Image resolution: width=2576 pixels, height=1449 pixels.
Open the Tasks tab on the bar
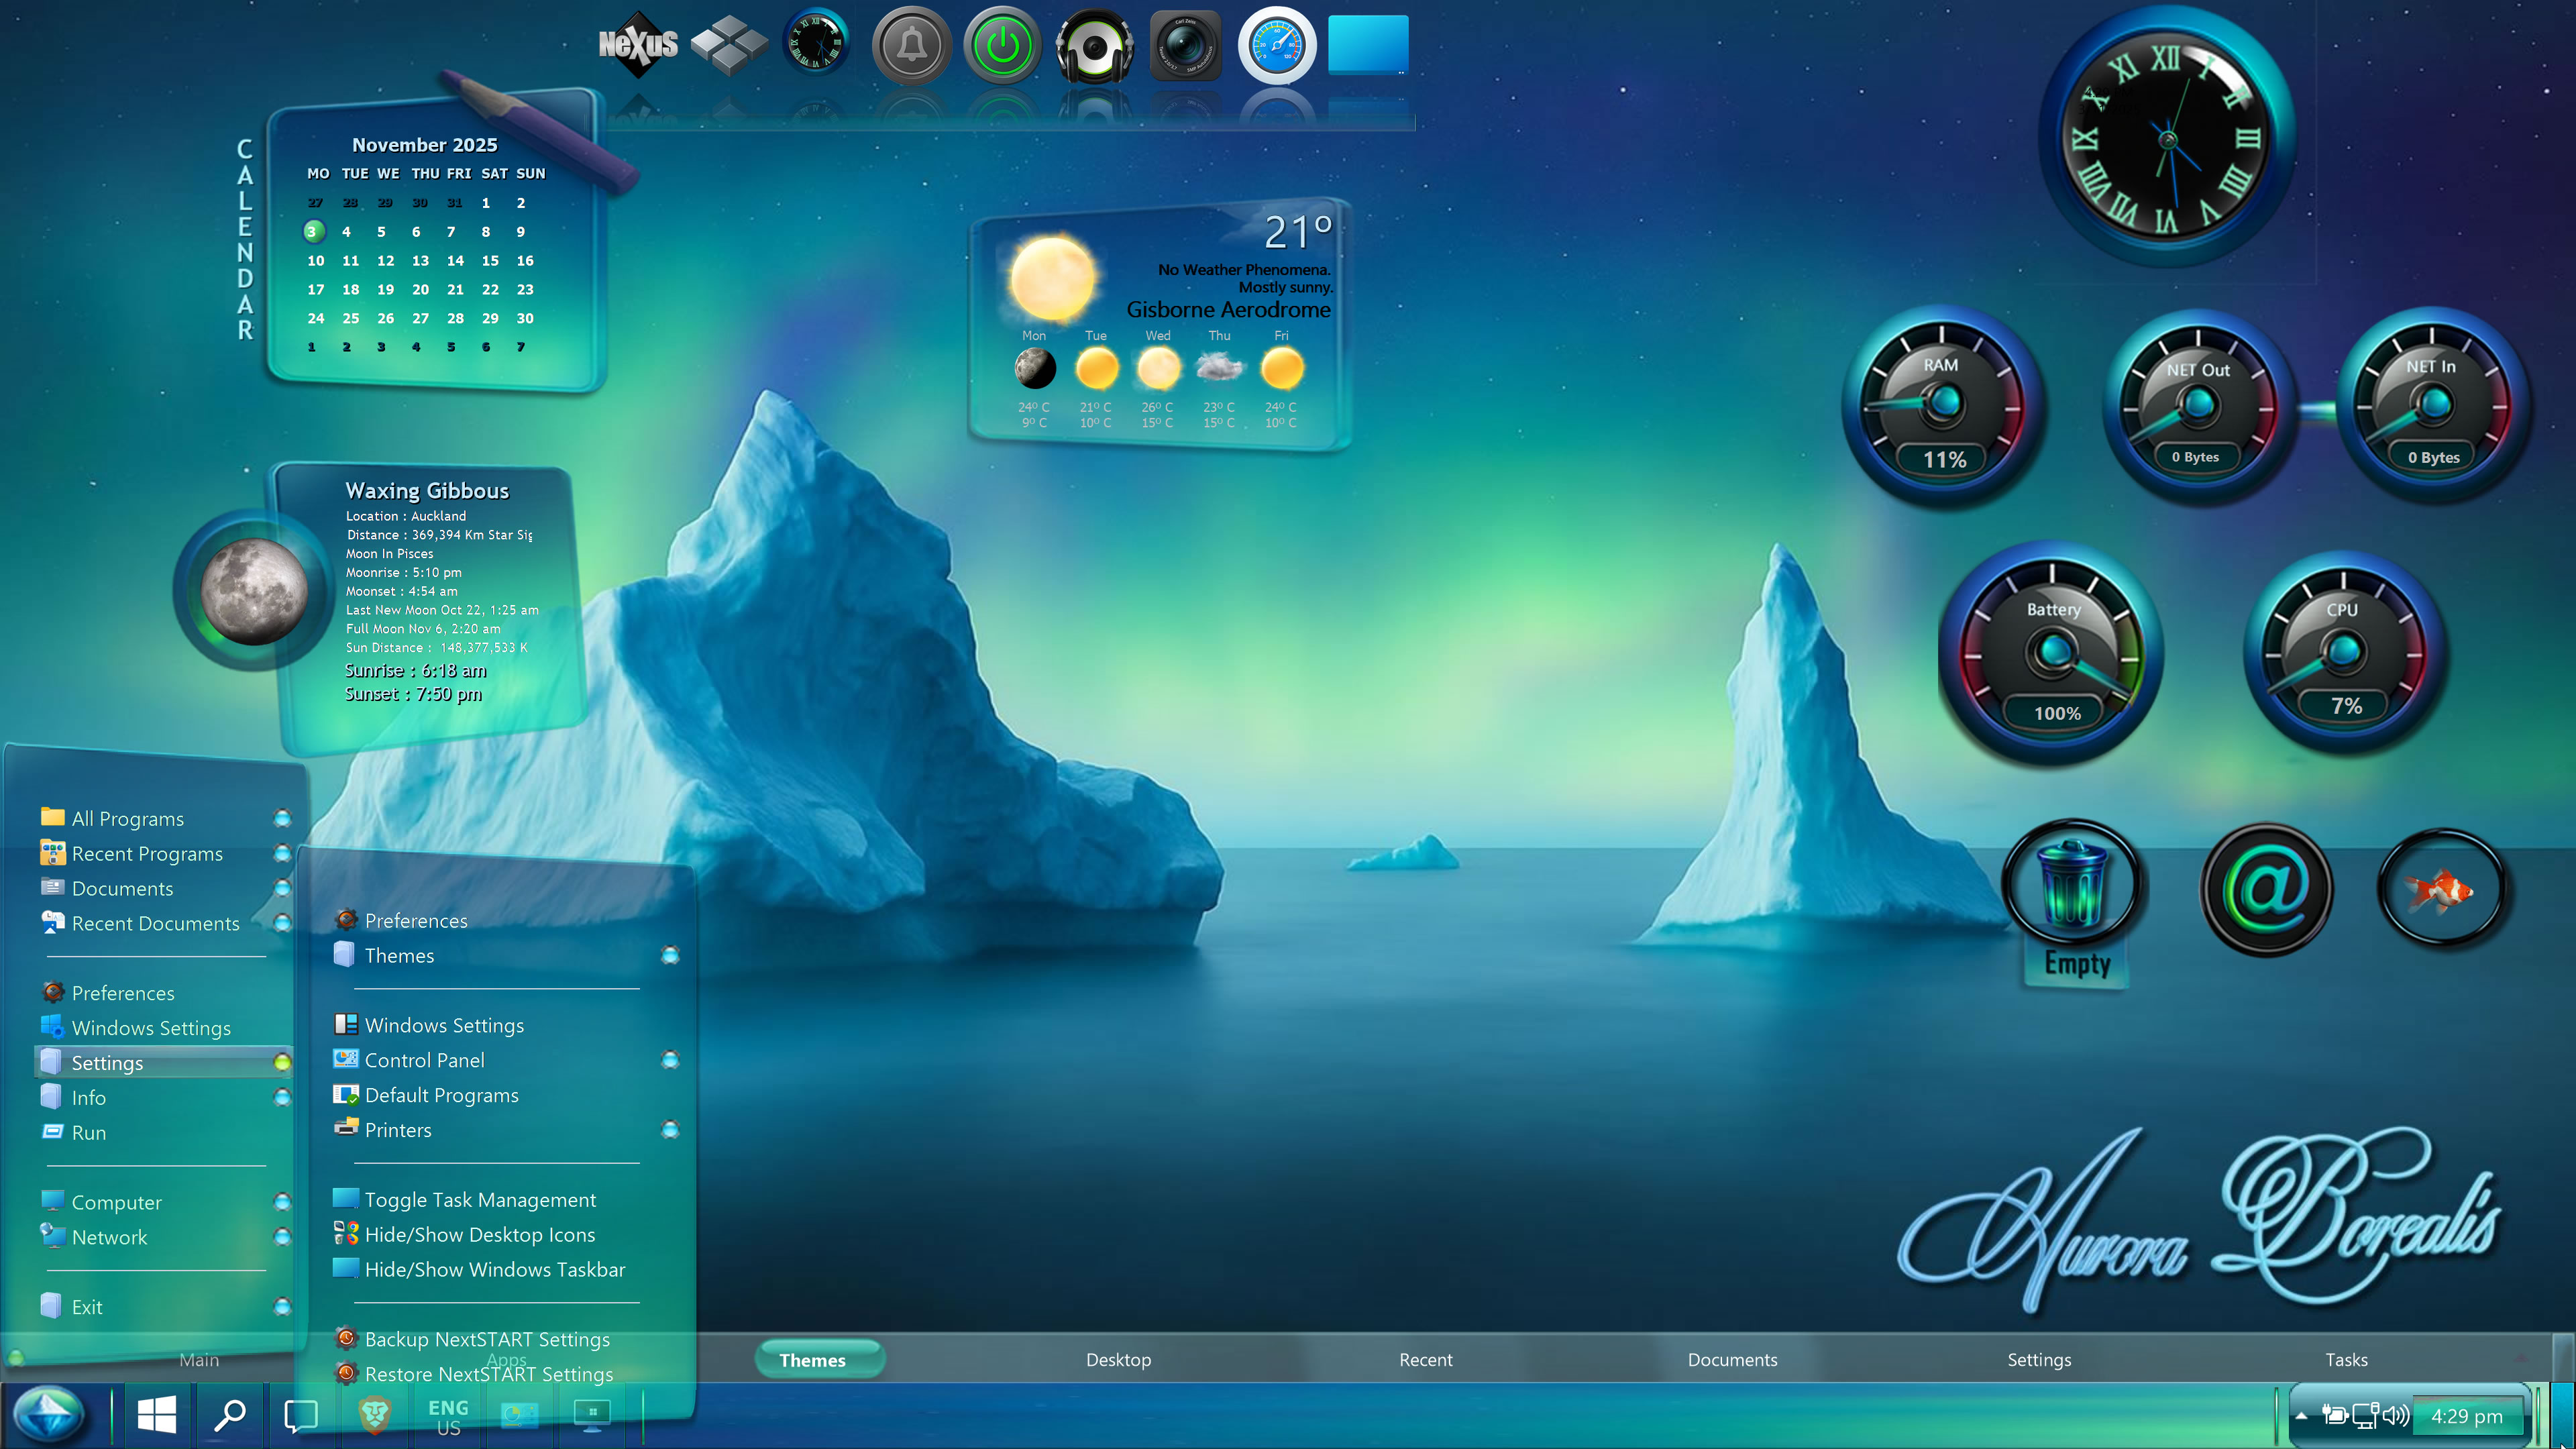coord(2346,1359)
